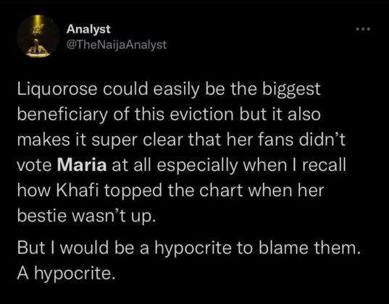Image resolution: width=389 pixels, height=304 pixels.
Task: Click the word "bestie" in the tweet
Action: point(41,215)
